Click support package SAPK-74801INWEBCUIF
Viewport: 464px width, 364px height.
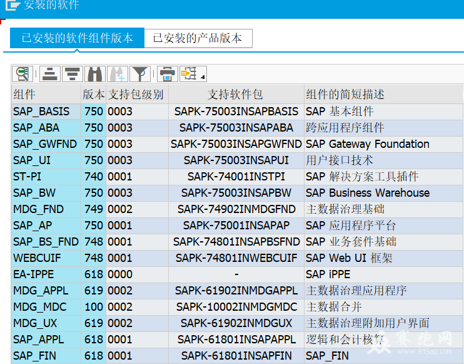point(236,258)
